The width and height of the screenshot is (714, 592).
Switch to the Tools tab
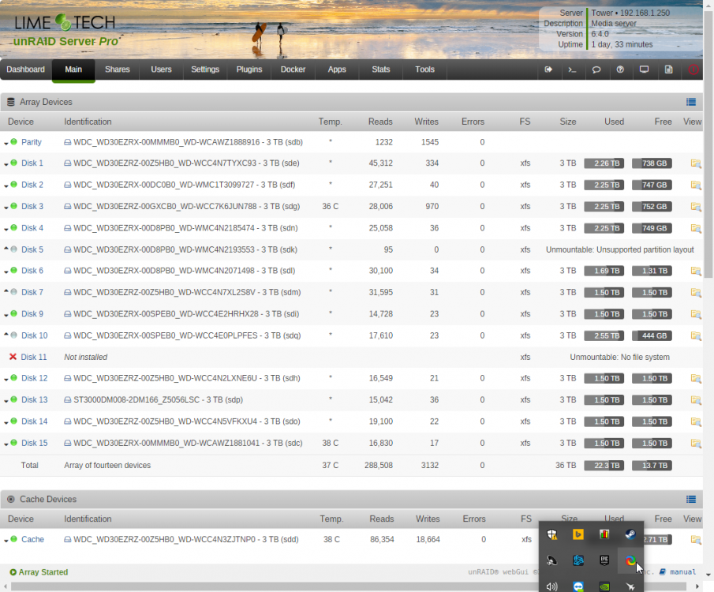pyautogui.click(x=424, y=69)
